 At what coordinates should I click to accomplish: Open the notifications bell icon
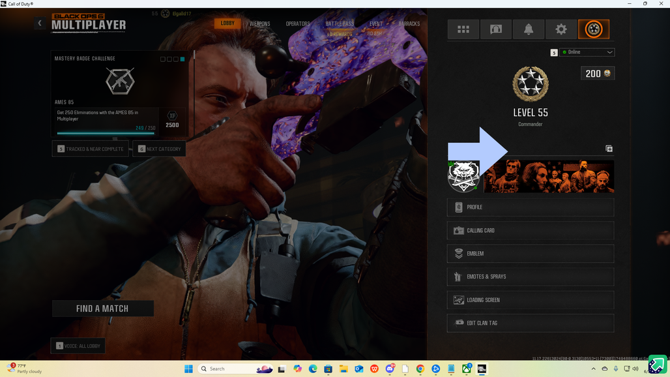529,29
